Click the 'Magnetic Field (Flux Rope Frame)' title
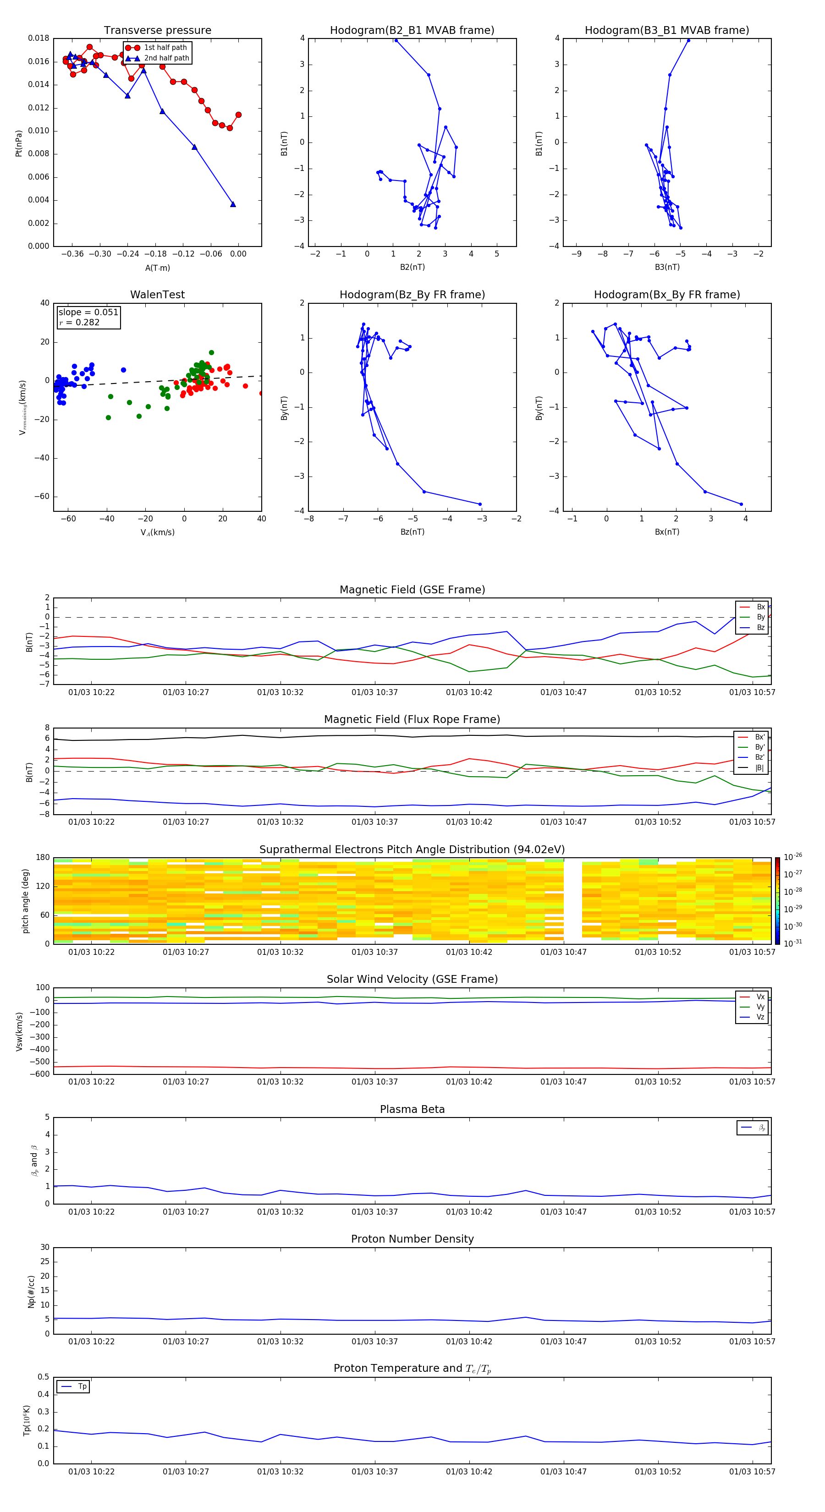This screenshot has width=825, height=1512. tap(412, 720)
